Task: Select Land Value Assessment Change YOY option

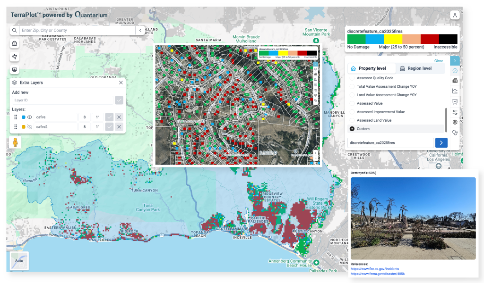Action: pyautogui.click(x=352, y=95)
